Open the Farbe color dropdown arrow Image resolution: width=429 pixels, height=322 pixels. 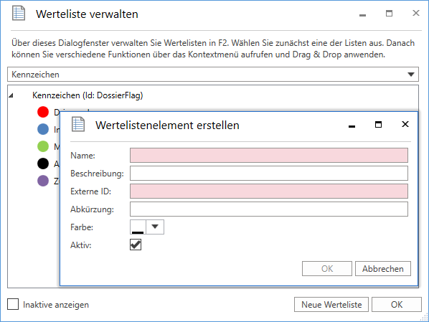click(155, 227)
